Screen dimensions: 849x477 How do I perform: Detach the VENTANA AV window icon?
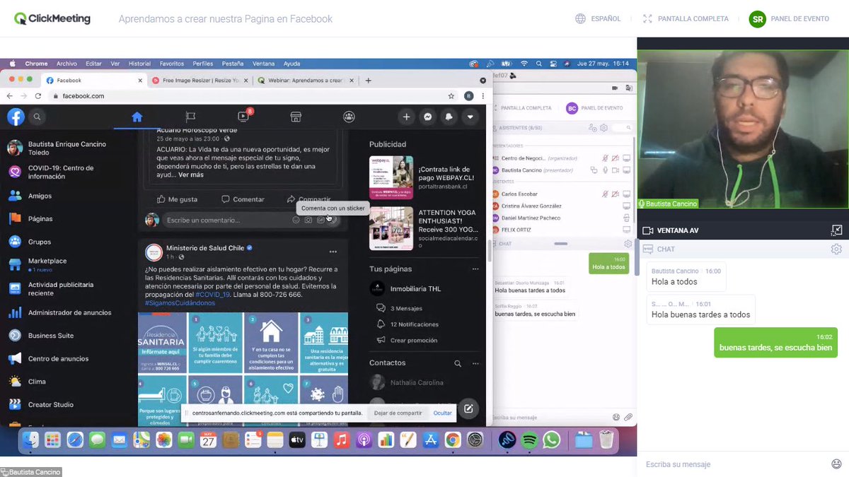837,230
